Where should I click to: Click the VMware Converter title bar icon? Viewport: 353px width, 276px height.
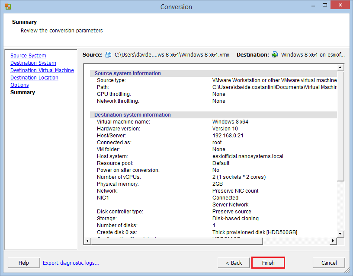point(8,6)
